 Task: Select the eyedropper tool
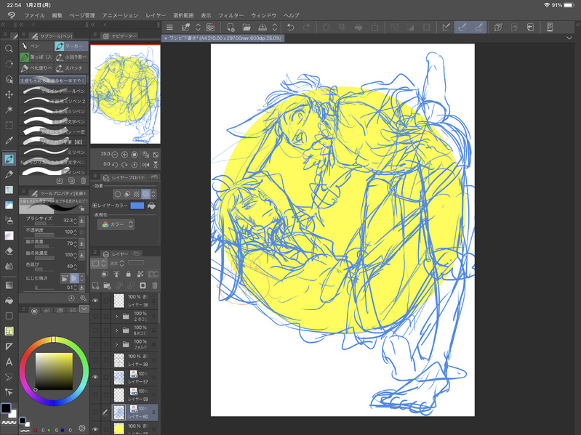pos(9,140)
